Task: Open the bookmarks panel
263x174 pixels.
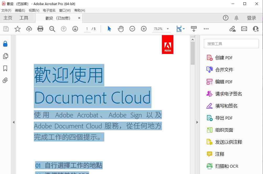Action: [6, 68]
